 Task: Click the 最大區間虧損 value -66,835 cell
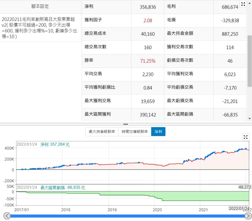coord(230,115)
